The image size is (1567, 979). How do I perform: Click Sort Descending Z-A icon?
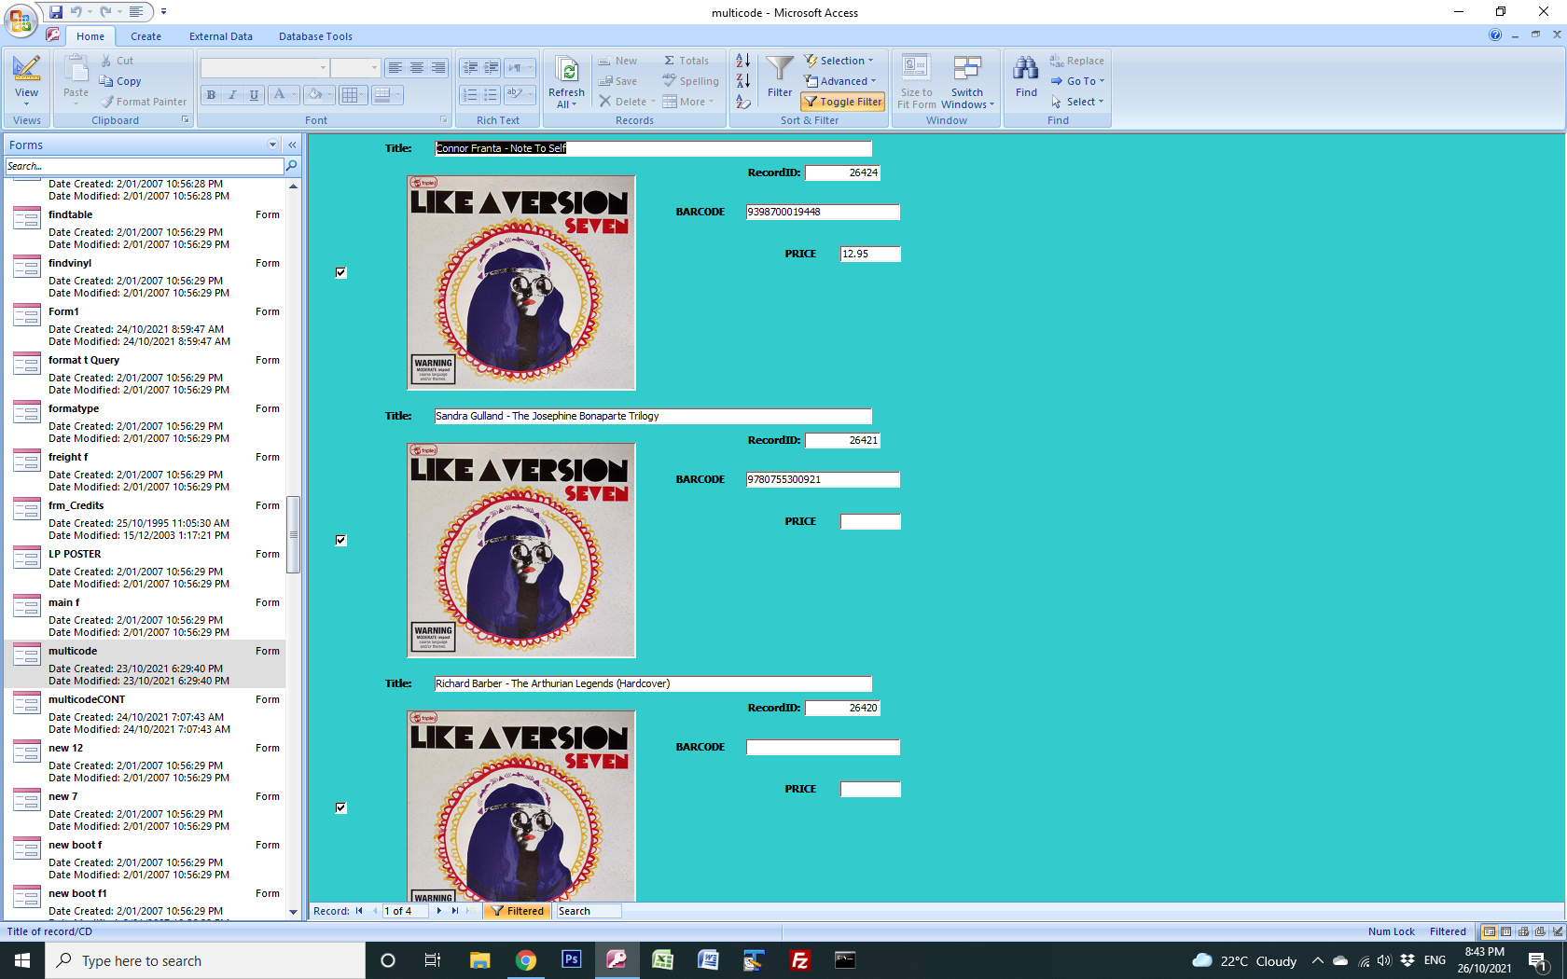point(743,81)
